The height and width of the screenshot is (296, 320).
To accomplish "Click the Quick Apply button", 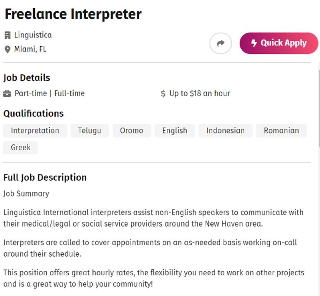I will pyautogui.click(x=279, y=43).
